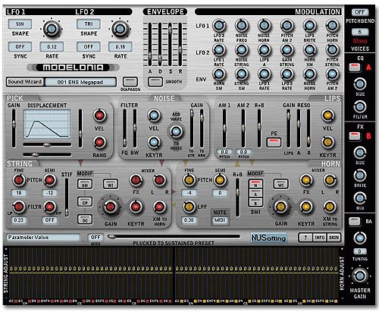Click LFO 2 Gain String modulation knob
379x312 pixels.
point(287,50)
